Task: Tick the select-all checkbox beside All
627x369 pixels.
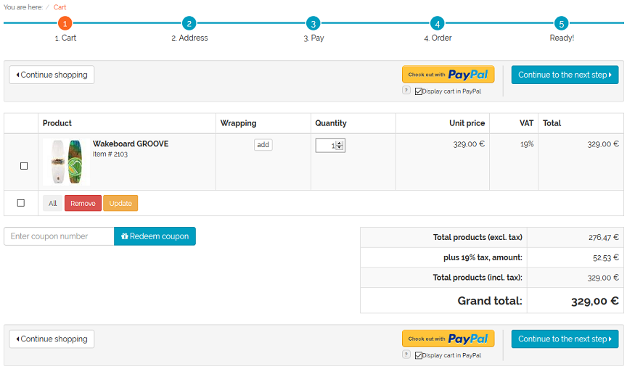Action: 21,203
